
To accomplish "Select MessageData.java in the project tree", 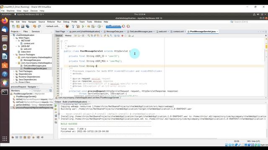I will 32,60.
